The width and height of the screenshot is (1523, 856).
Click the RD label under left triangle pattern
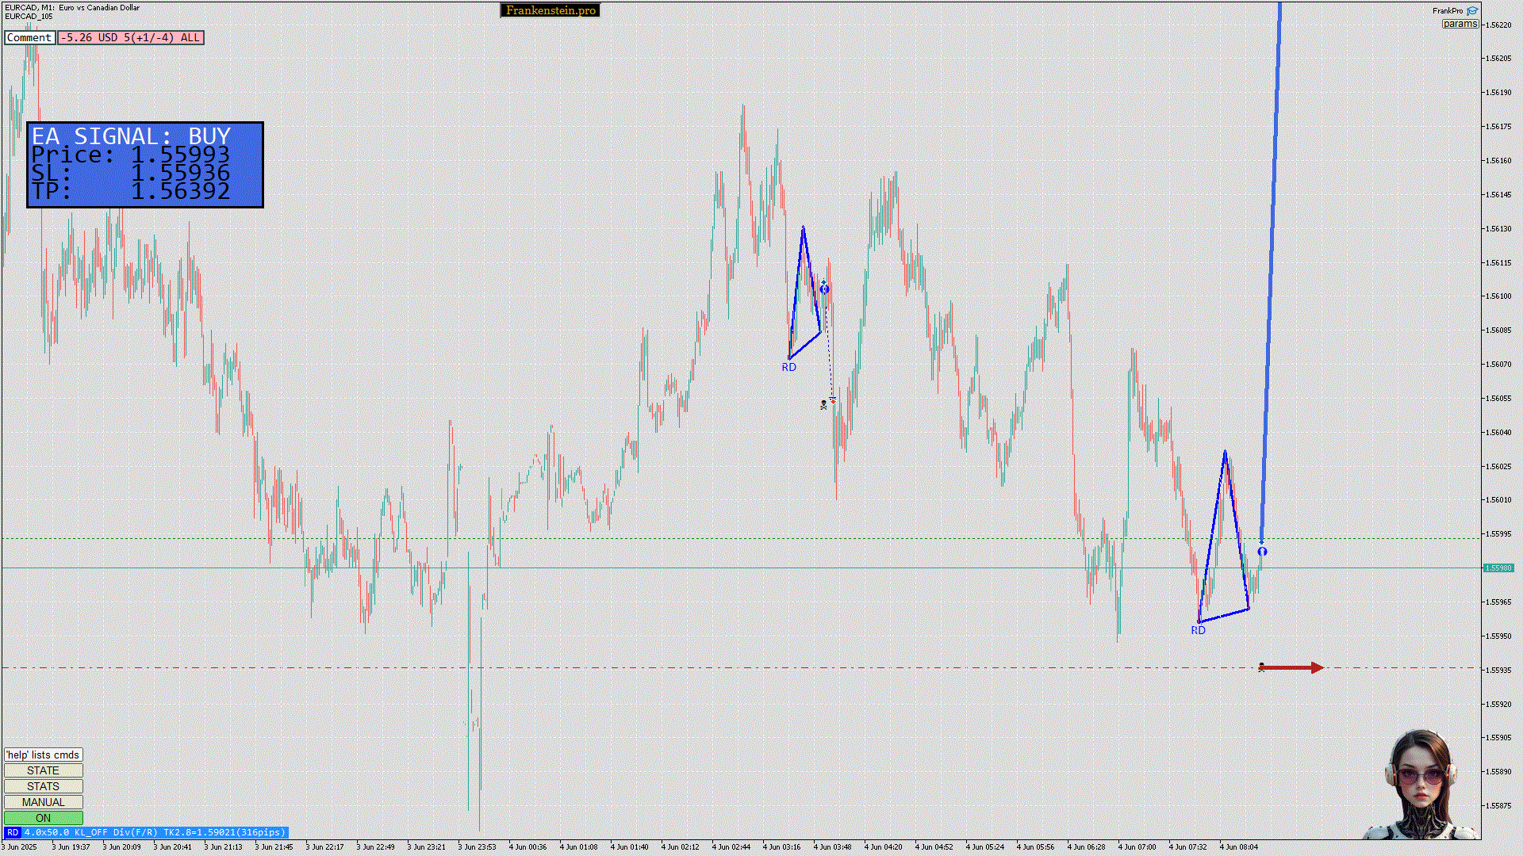point(788,367)
